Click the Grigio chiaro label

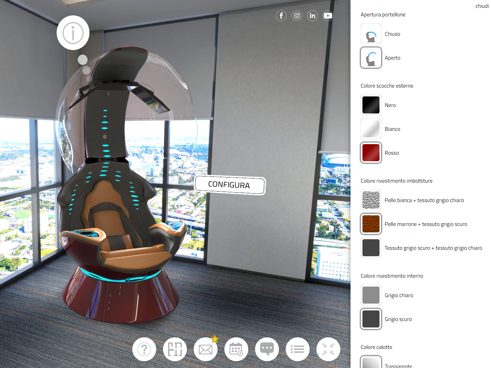click(399, 295)
